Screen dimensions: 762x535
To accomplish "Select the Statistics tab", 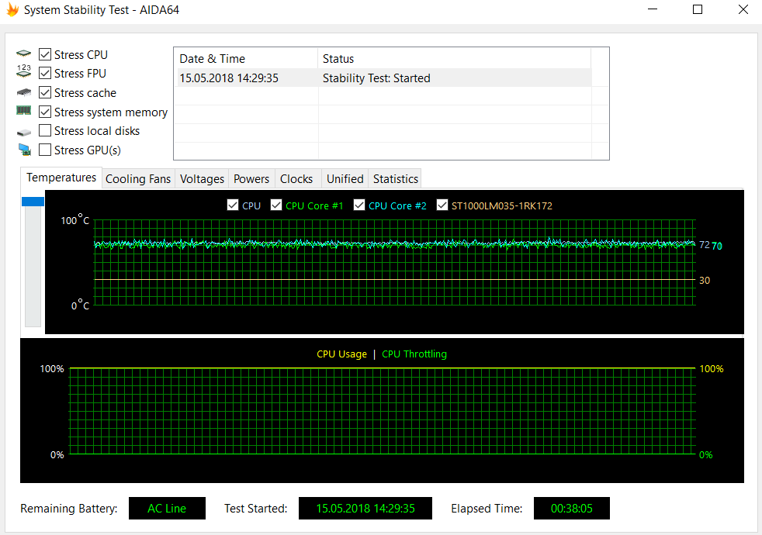I will coord(395,179).
